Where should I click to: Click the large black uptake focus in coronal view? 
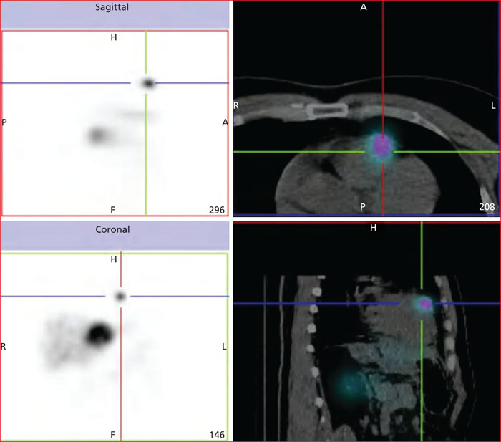click(99, 334)
